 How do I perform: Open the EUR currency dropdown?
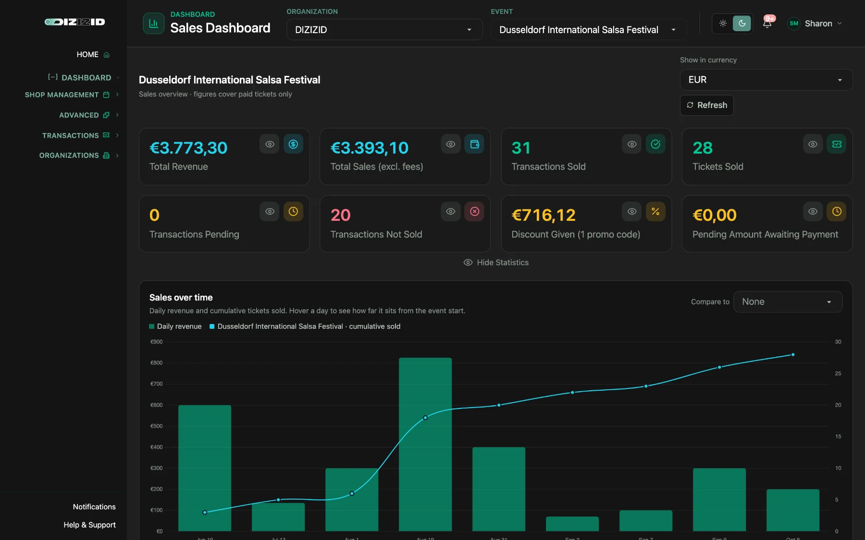click(x=766, y=80)
